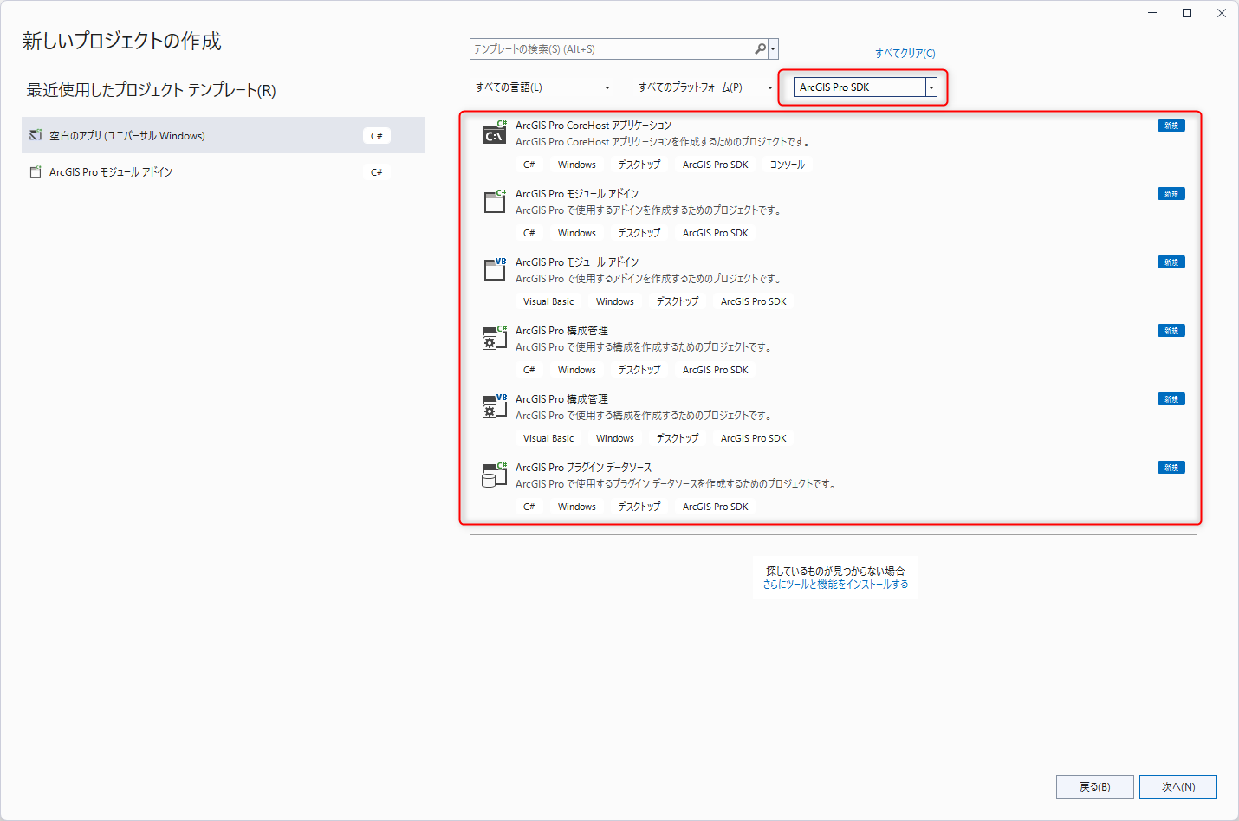Click 新規 badge on Visual Basic 構成管理 template
The width and height of the screenshot is (1239, 821).
click(1171, 399)
